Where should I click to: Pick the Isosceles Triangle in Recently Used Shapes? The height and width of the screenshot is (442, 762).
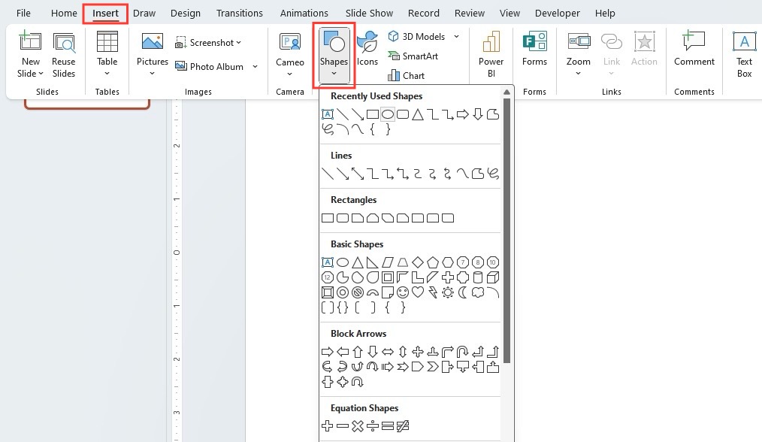click(x=418, y=114)
